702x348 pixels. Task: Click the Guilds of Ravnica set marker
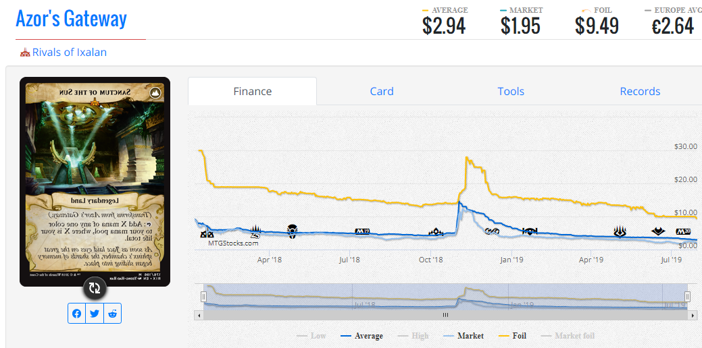point(436,231)
